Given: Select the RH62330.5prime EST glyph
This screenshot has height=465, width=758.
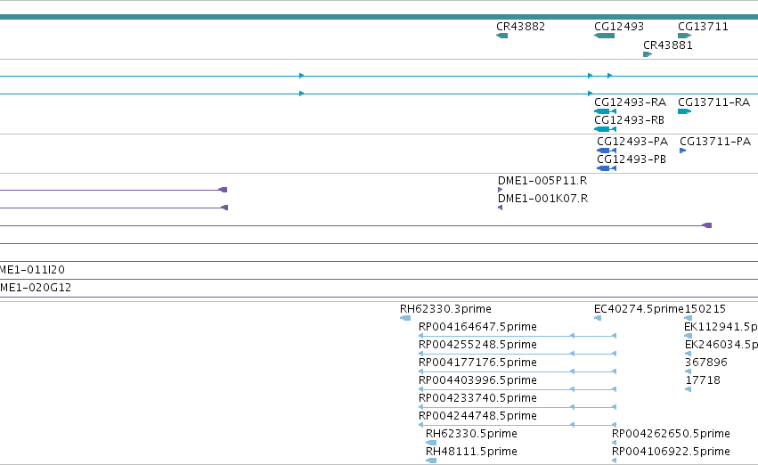Looking at the screenshot, I should (x=431, y=443).
